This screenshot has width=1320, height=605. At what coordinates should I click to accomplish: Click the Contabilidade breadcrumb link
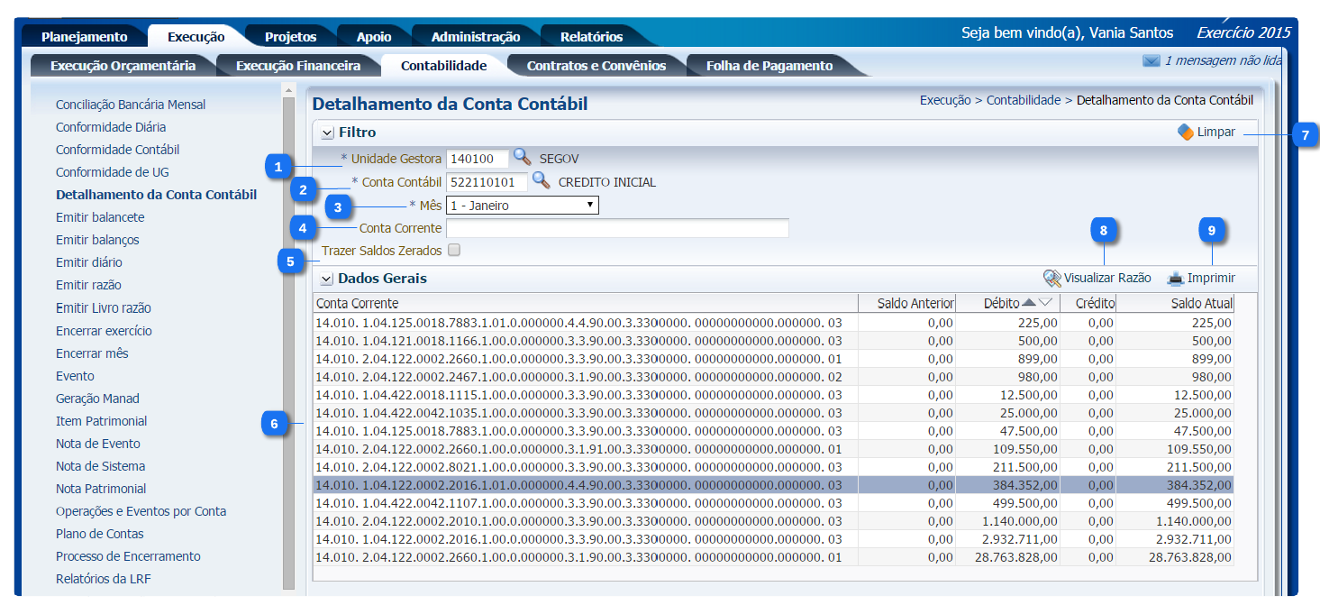(x=1023, y=100)
